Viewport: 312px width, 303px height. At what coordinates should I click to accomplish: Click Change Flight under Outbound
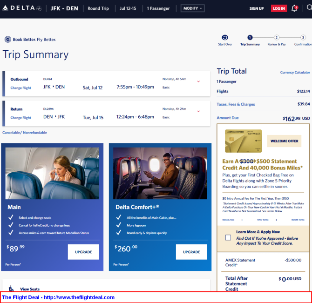click(21, 88)
